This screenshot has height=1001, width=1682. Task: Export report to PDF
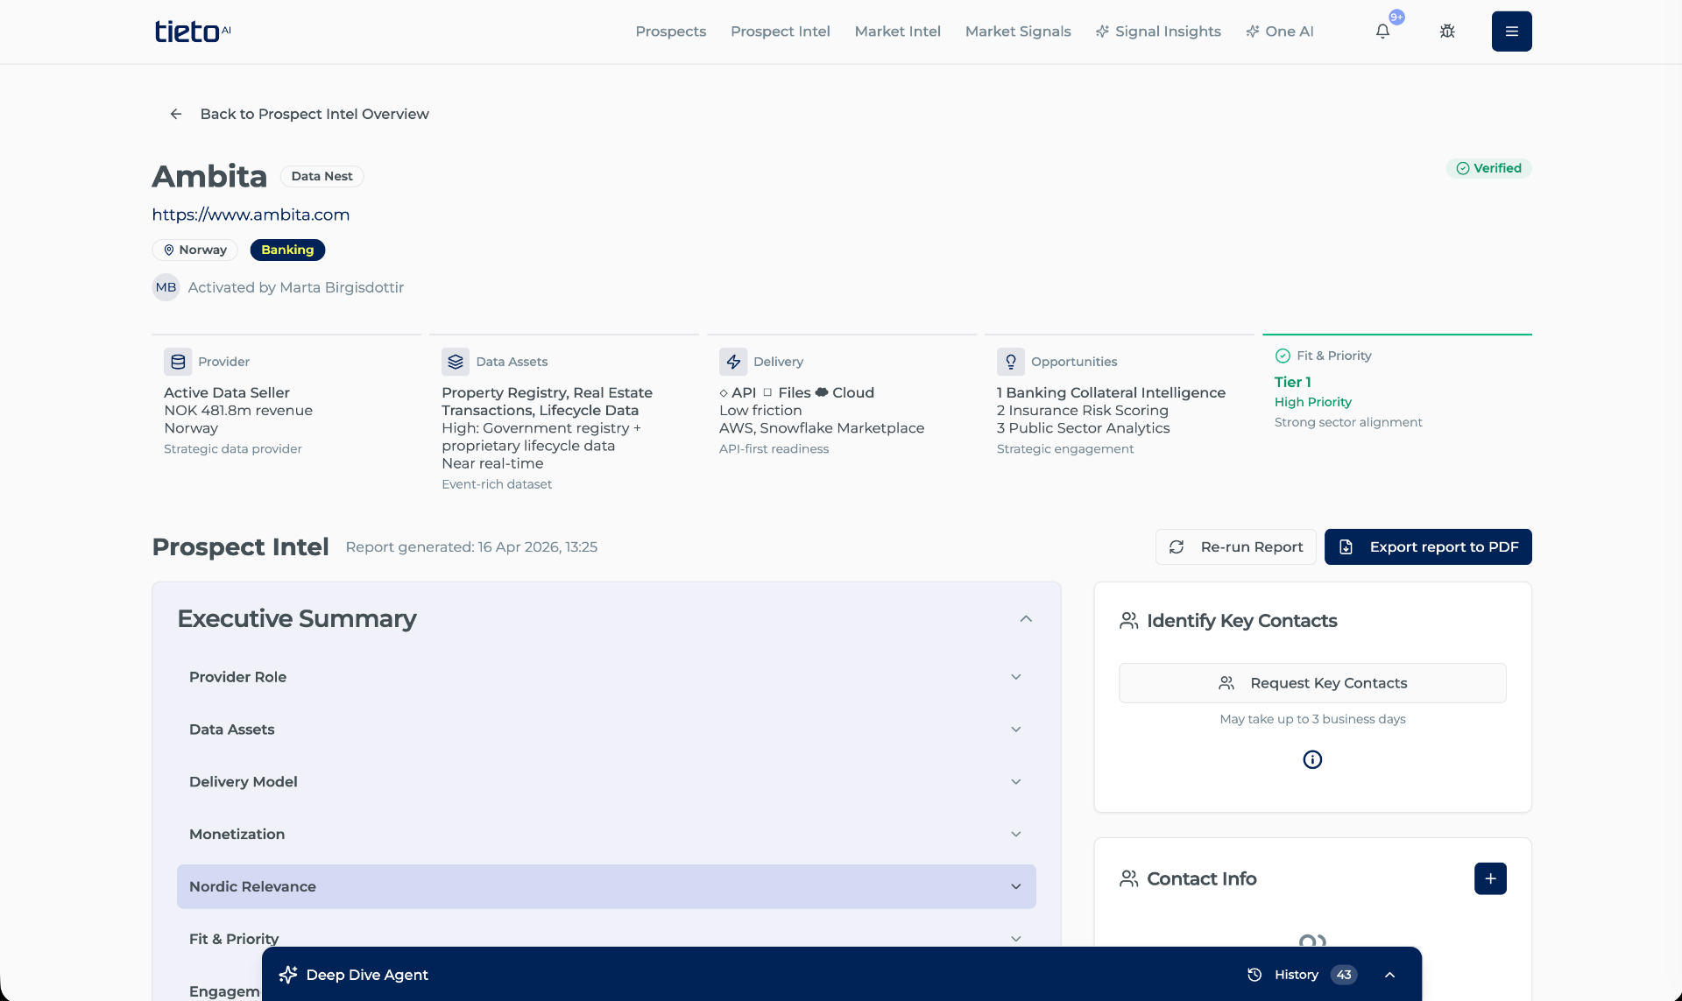1428,546
